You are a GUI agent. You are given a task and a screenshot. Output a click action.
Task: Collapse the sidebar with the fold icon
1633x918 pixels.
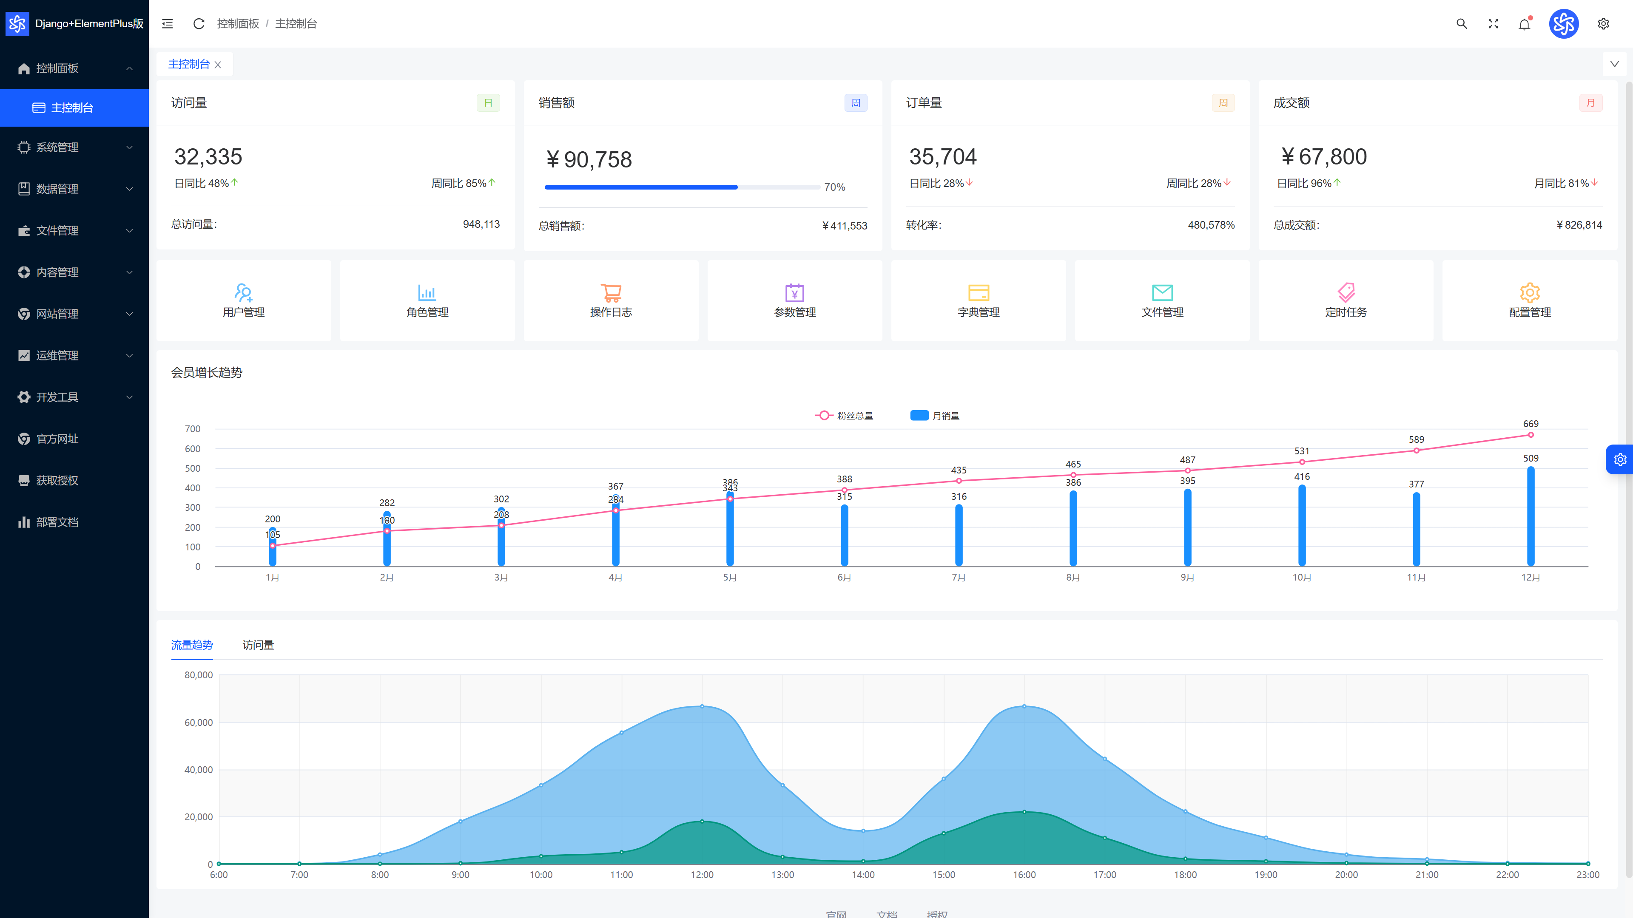pyautogui.click(x=168, y=23)
